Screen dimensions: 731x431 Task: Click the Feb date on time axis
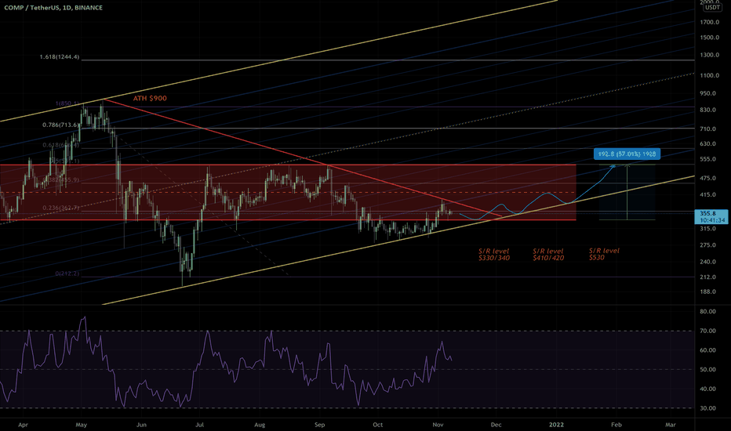pos(616,425)
